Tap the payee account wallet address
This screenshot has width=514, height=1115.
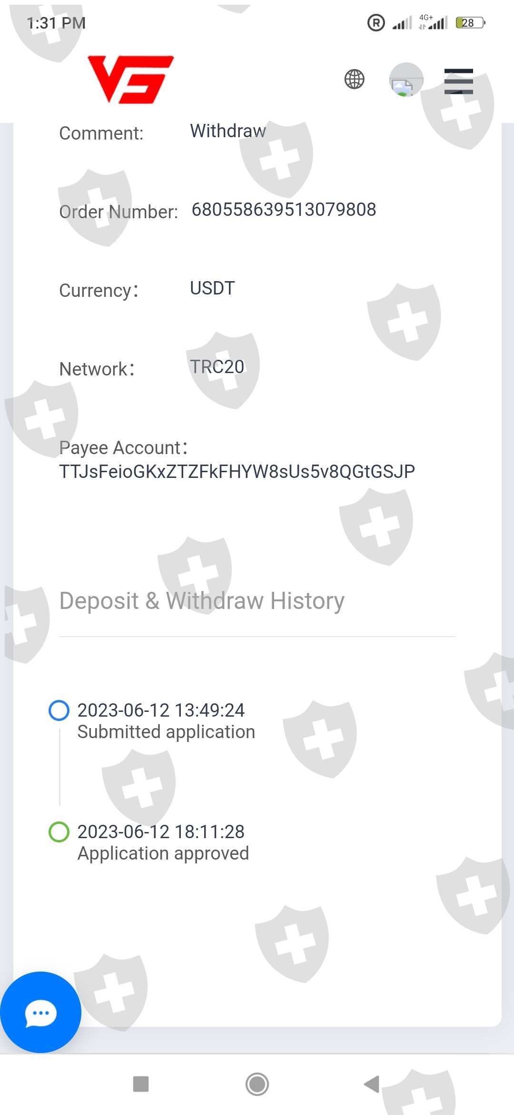(237, 472)
